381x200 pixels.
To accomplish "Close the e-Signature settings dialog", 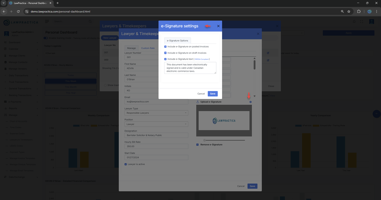I will (x=218, y=26).
